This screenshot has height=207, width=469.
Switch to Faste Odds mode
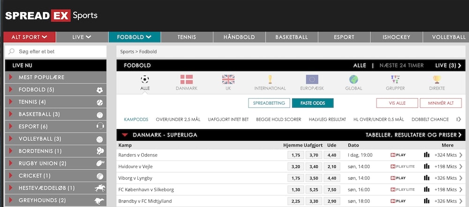click(312, 103)
